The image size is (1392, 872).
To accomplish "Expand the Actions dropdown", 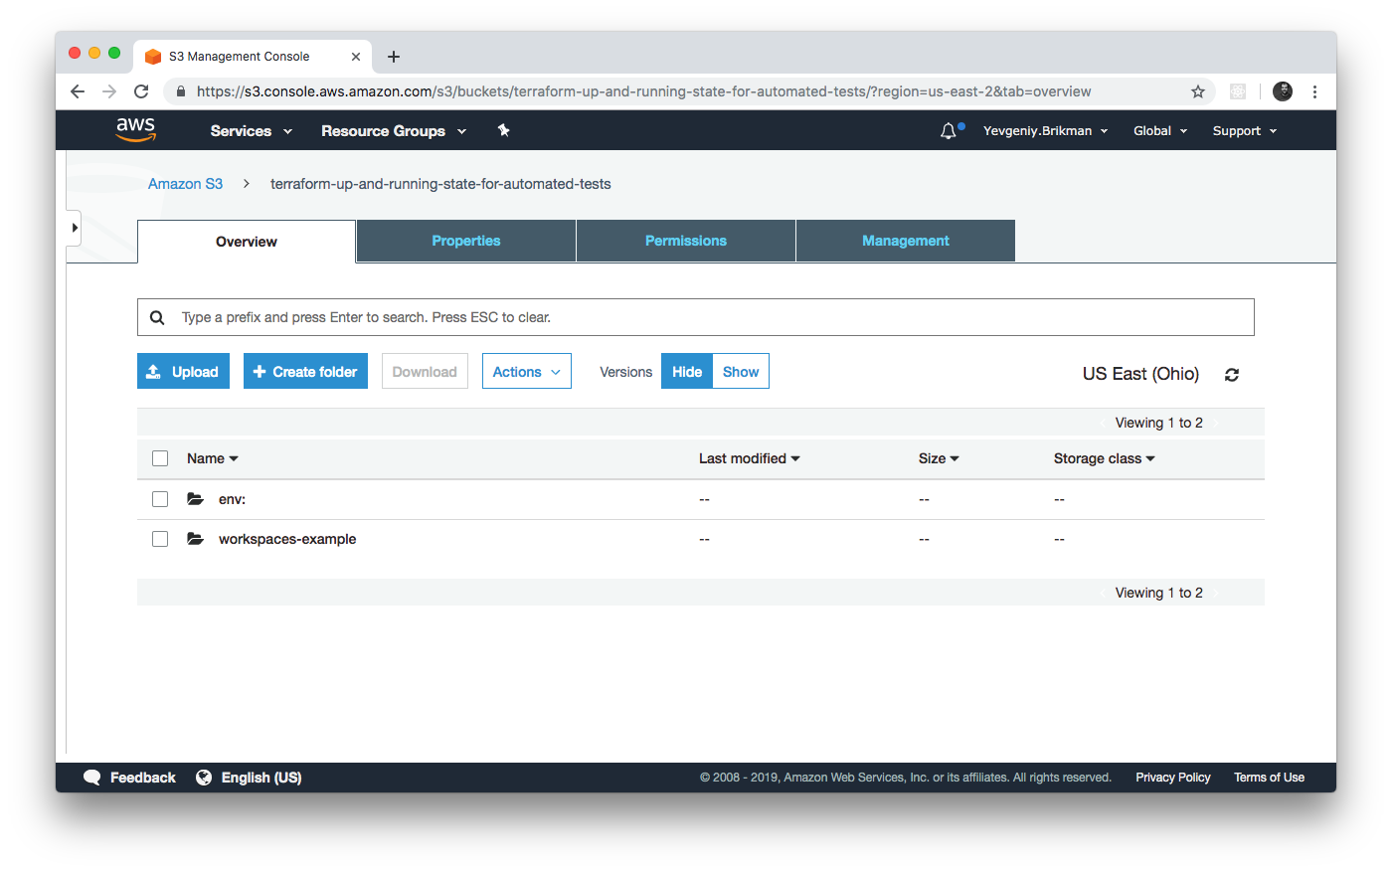I will [526, 372].
